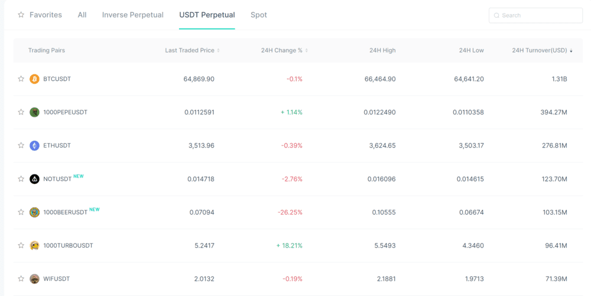Open the 1000PEPEUSDT trading pair
Viewport: 591px width, 296px height.
tap(65, 112)
